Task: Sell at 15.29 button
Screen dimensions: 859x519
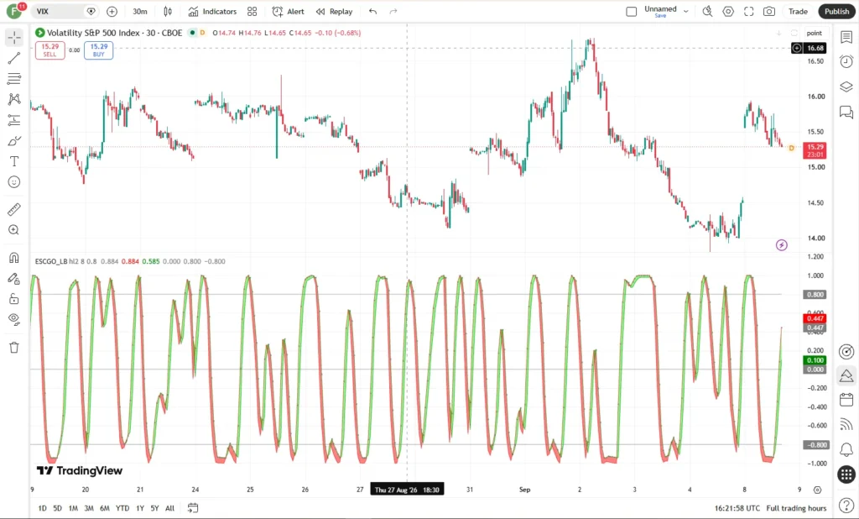Action: 49,50
